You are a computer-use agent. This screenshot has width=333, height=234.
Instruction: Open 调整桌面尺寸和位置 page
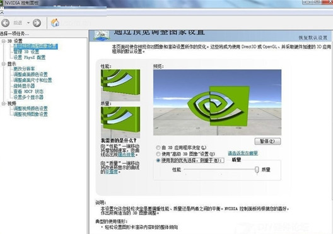[33, 80]
